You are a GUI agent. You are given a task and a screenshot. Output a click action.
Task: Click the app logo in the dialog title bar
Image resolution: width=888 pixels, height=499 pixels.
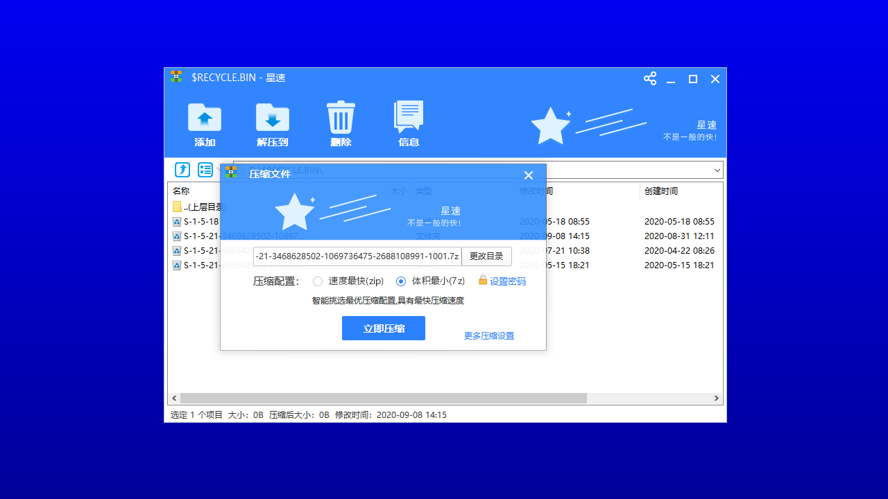tap(231, 172)
